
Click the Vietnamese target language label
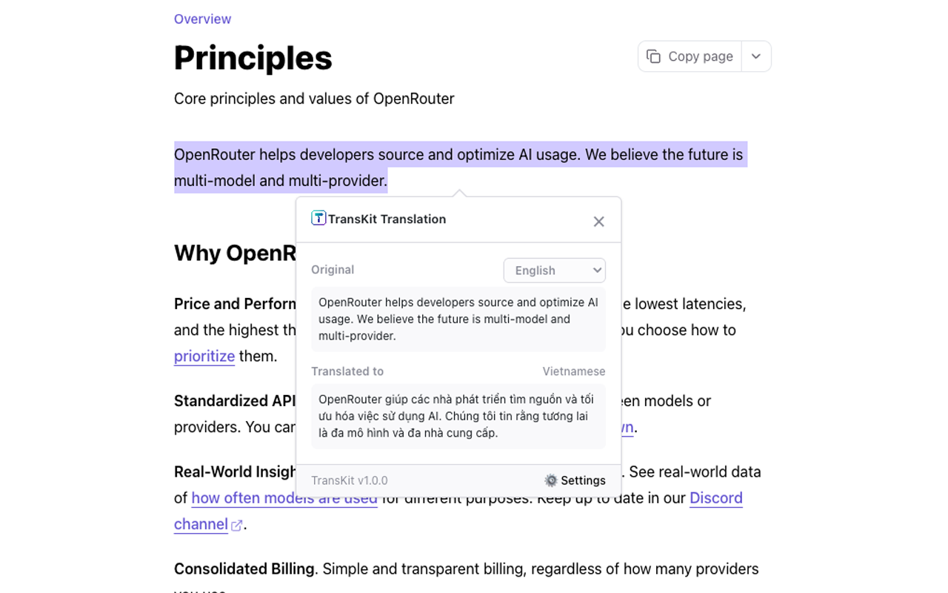click(573, 371)
